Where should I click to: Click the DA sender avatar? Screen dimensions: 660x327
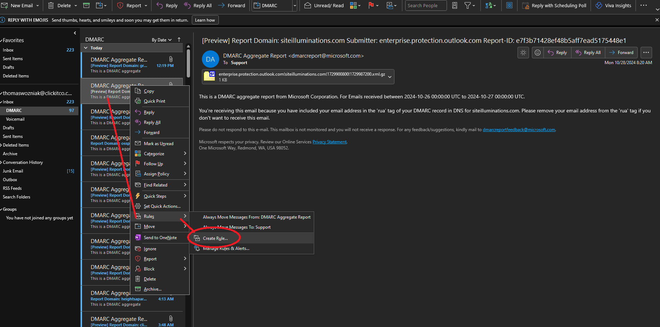coord(211,59)
